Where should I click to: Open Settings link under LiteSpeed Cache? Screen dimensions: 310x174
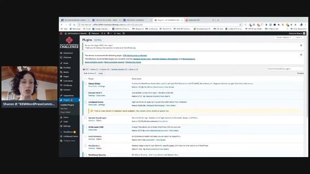tap(101, 105)
